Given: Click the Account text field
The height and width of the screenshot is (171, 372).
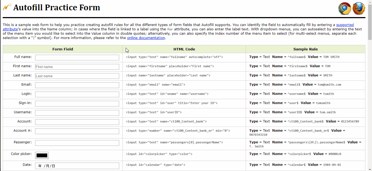Looking at the screenshot, I should tap(77, 122).
